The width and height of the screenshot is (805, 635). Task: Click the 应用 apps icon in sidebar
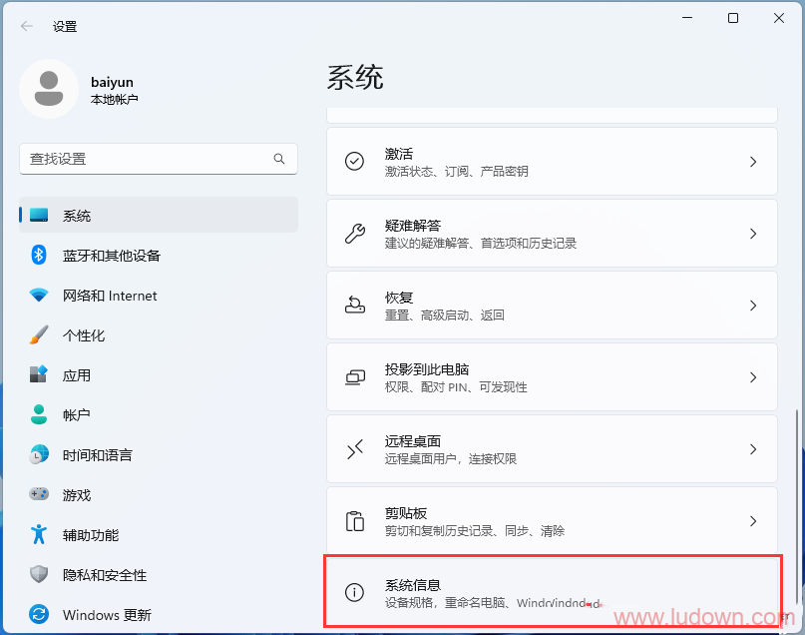point(39,374)
